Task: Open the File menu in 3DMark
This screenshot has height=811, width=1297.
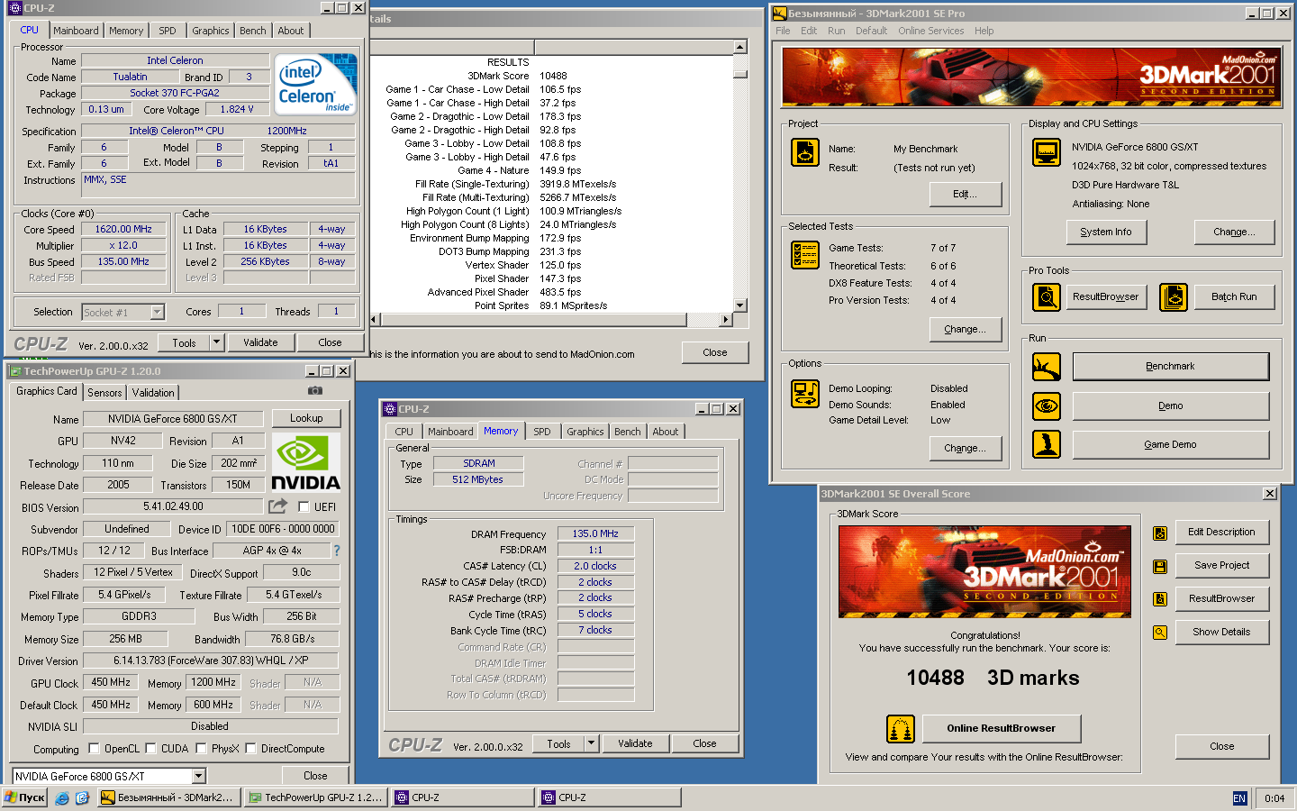Action: [x=783, y=31]
